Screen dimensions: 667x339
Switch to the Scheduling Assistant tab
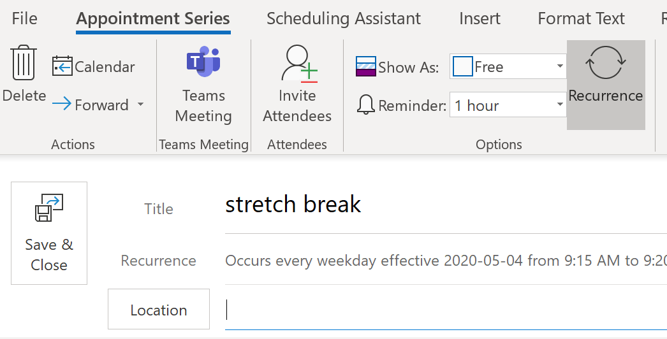344,18
